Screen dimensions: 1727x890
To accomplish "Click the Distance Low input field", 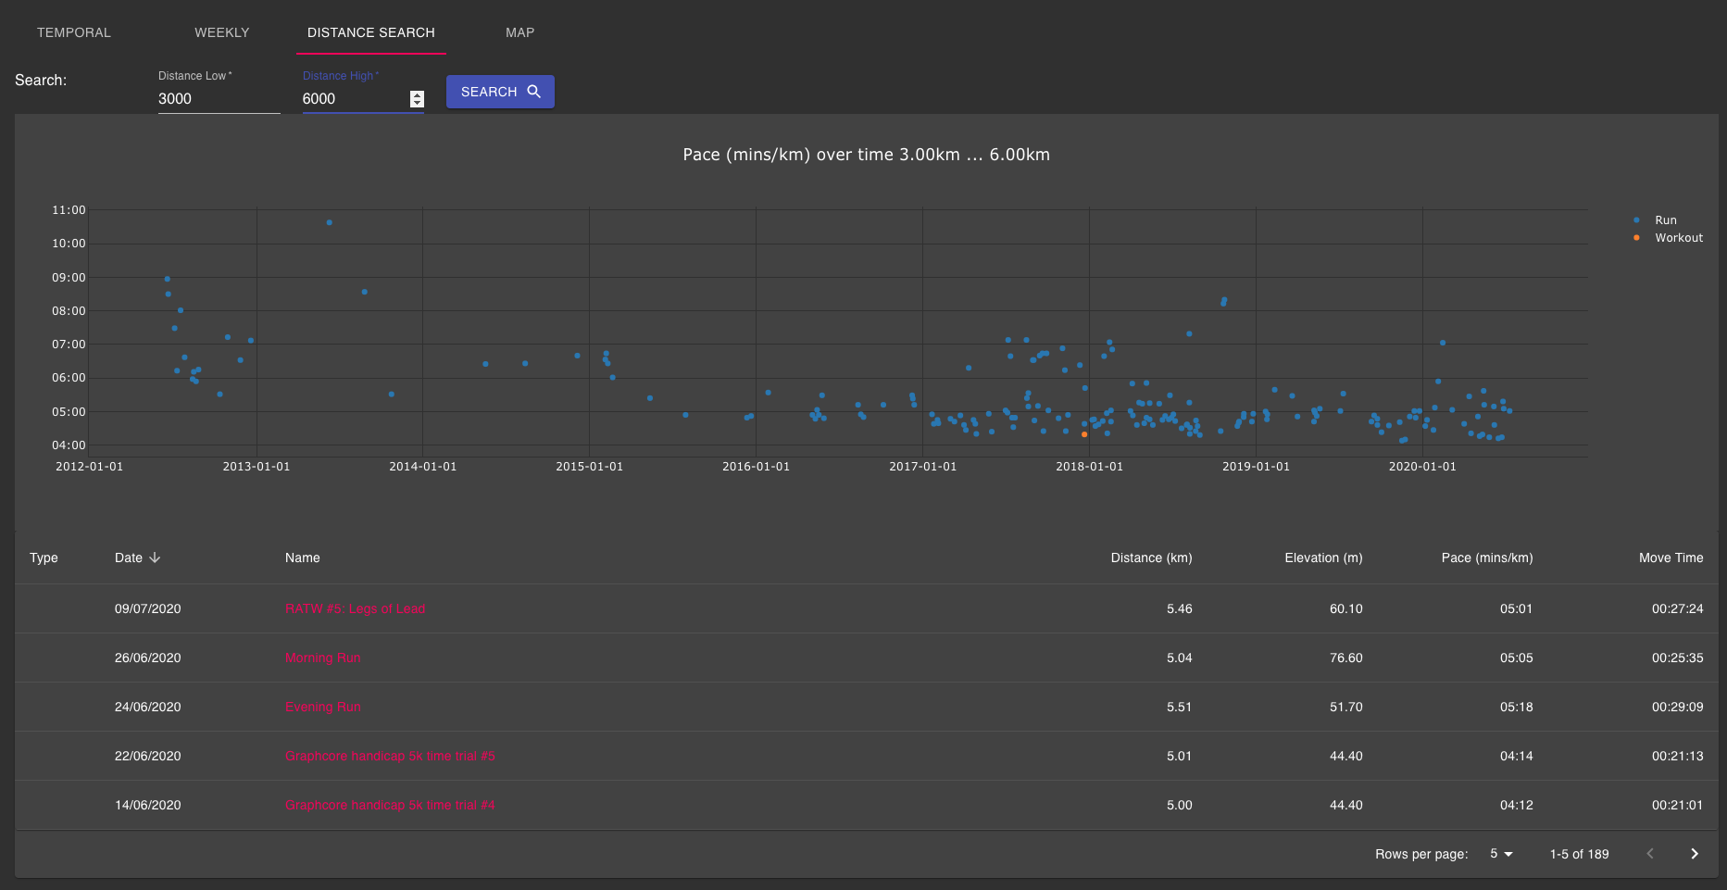I will [x=218, y=99].
